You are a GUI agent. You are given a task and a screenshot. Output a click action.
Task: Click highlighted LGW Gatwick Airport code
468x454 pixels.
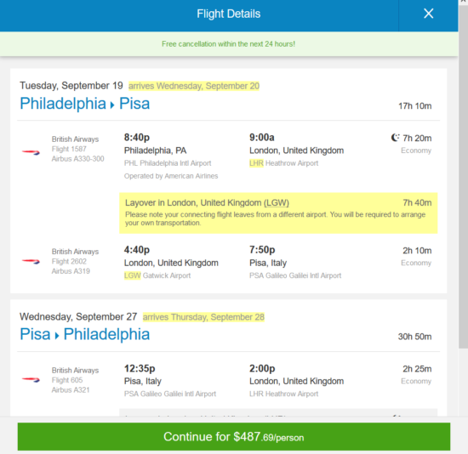132,275
